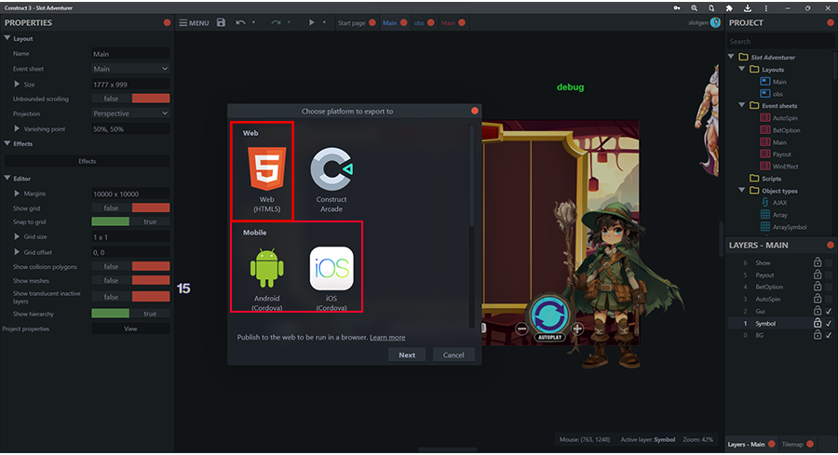The width and height of the screenshot is (838, 455).
Task: Open the three-dot browser menu
Action: [x=766, y=8]
